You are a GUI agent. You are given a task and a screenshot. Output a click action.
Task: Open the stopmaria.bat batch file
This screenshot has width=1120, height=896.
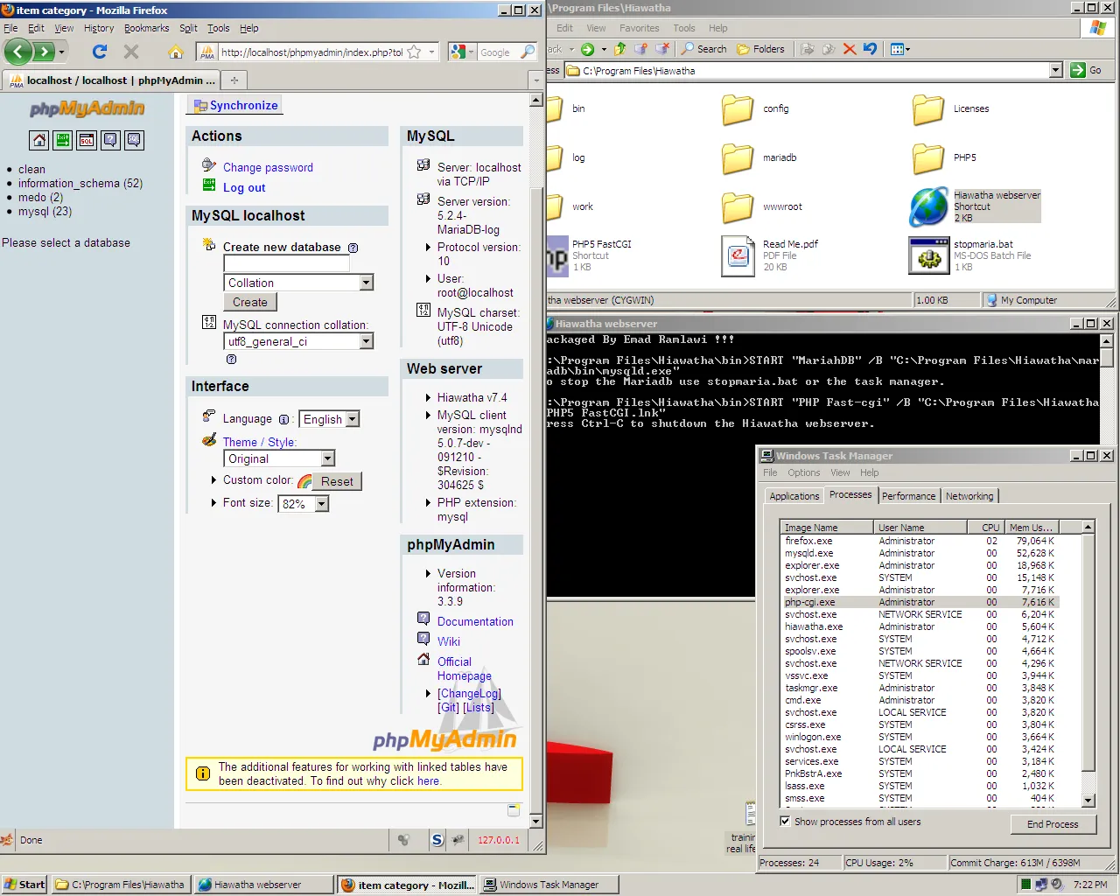pyautogui.click(x=928, y=255)
